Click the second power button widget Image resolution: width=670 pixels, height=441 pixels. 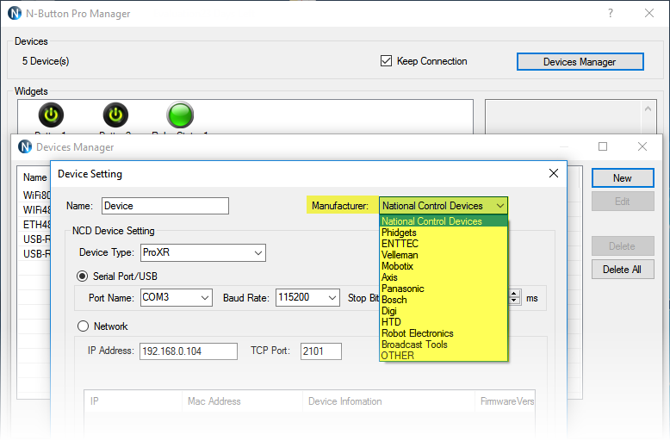(x=115, y=115)
